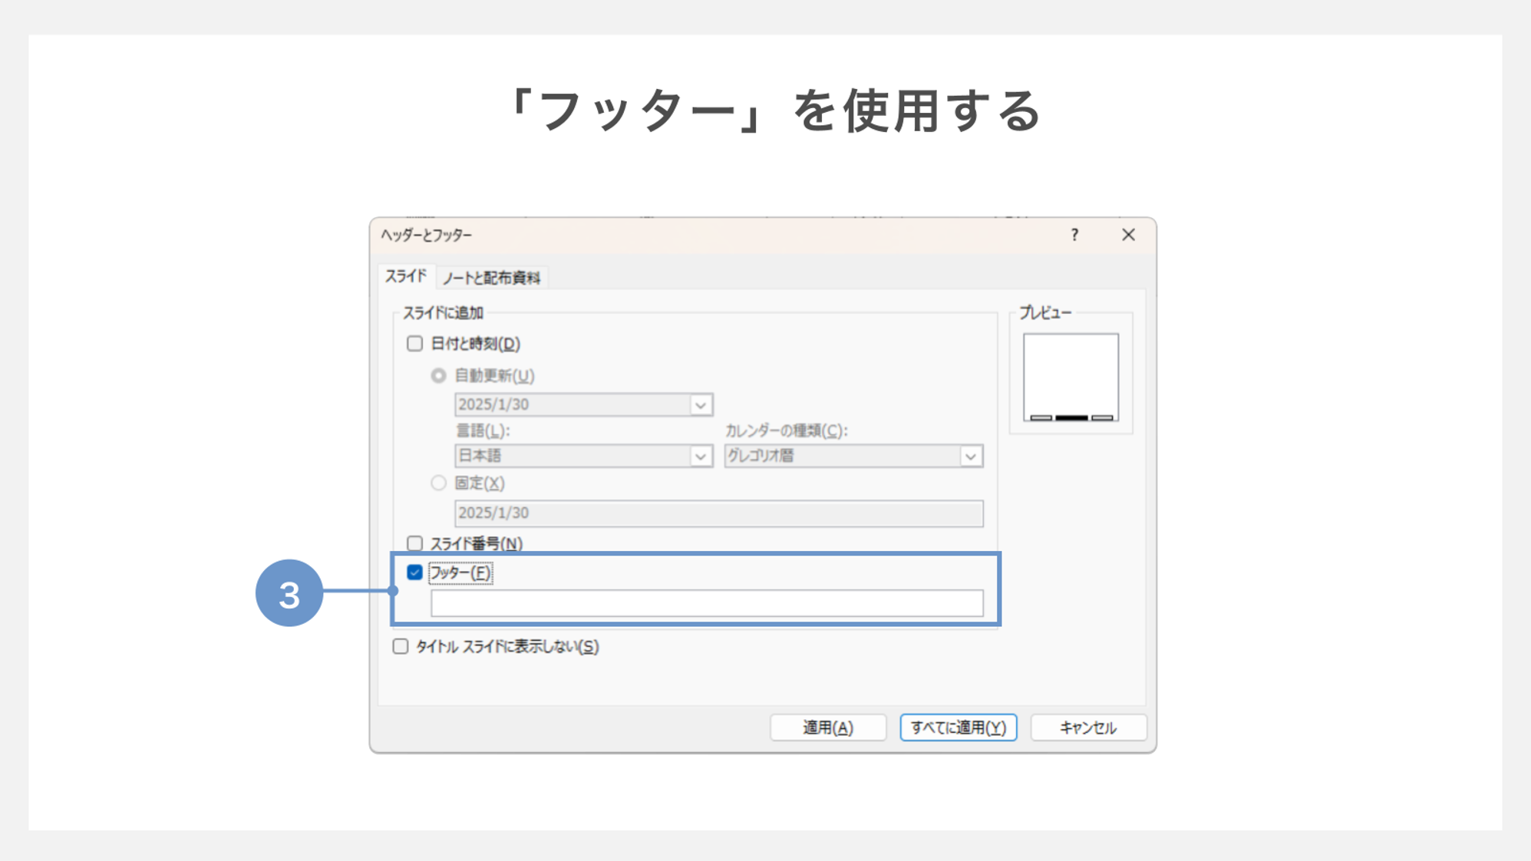Open the date format dropdown showing 2025/1/30
The width and height of the screenshot is (1531, 861).
click(x=699, y=404)
